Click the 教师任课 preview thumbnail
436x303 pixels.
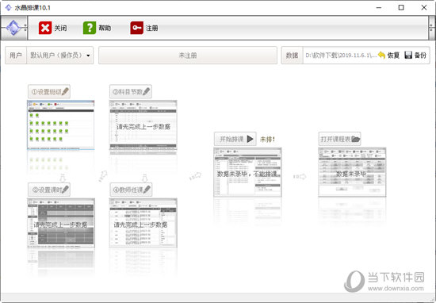[143, 223]
